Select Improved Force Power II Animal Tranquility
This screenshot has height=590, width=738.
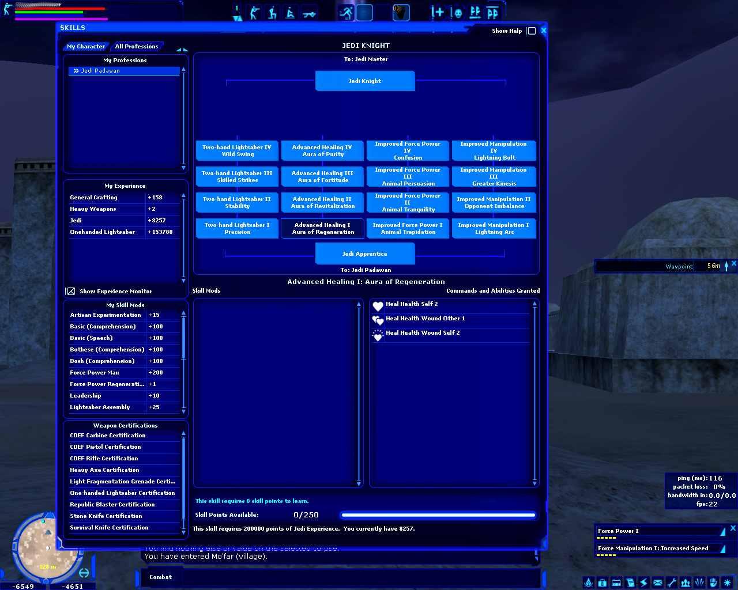click(408, 203)
